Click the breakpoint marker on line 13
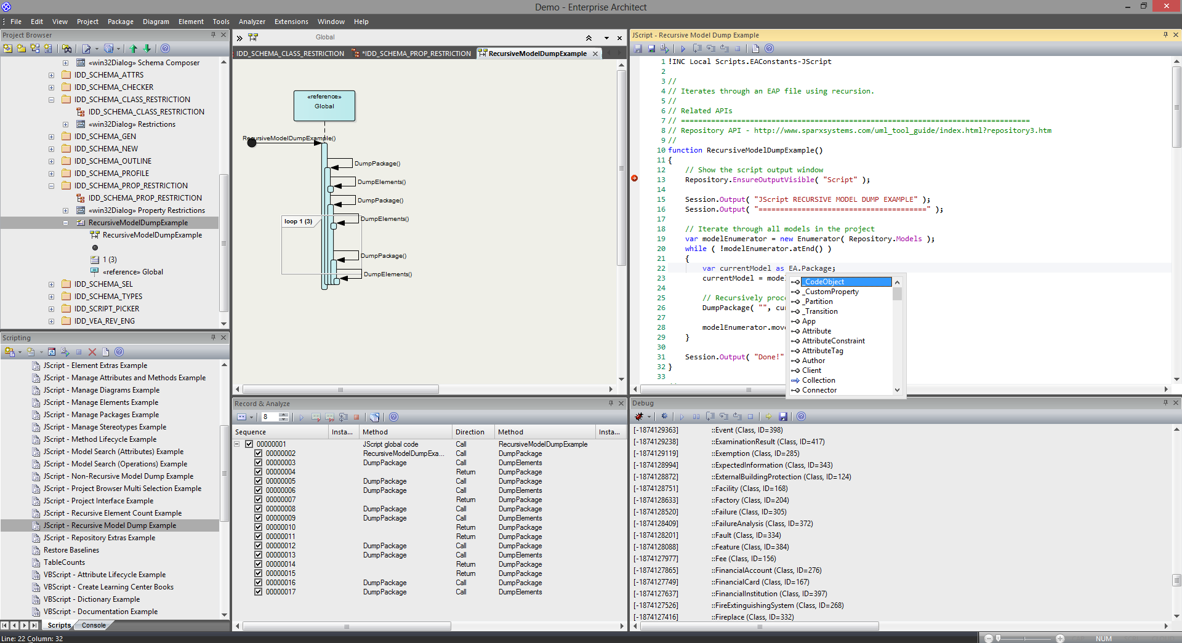 click(x=635, y=178)
